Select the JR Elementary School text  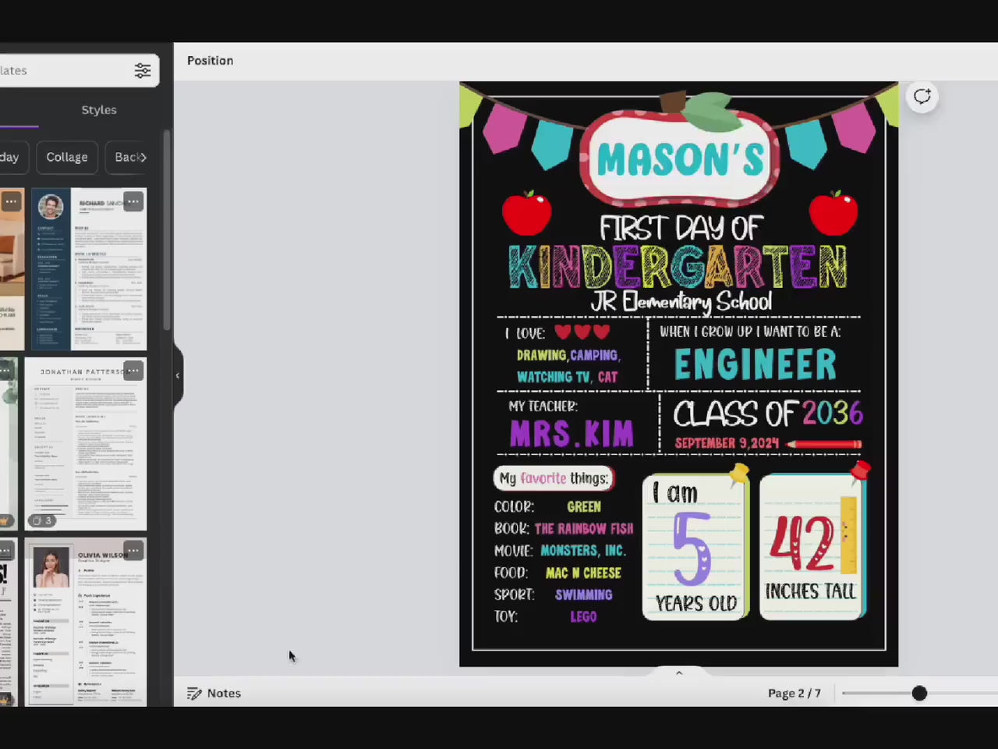(x=681, y=301)
